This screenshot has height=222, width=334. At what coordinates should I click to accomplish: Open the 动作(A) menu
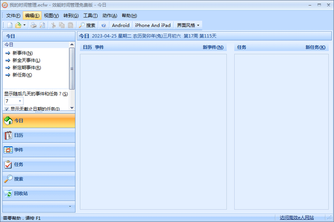(110, 15)
